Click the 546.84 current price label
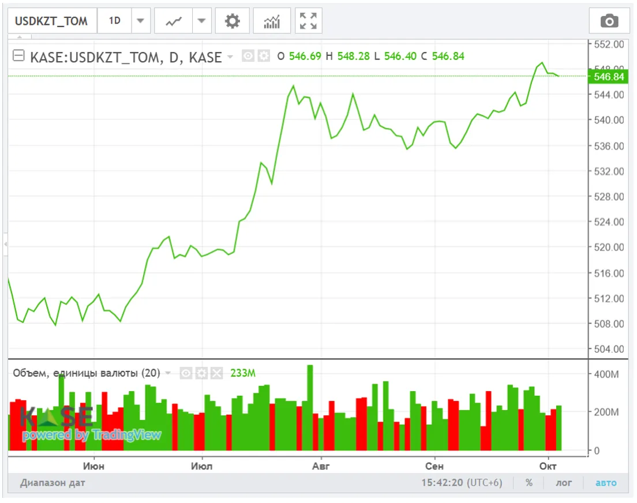This screenshot has height=503, width=637. 609,77
